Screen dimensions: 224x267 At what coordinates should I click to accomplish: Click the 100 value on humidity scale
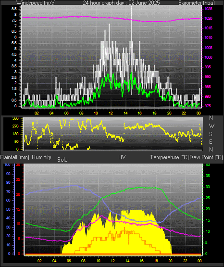(8, 165)
